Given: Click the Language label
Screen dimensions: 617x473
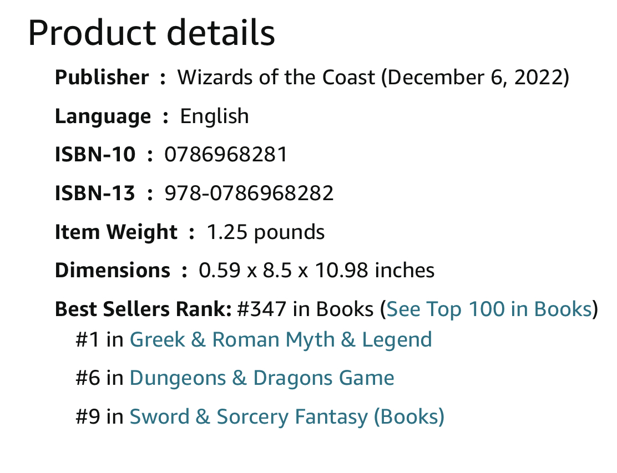Looking at the screenshot, I should point(103,116).
